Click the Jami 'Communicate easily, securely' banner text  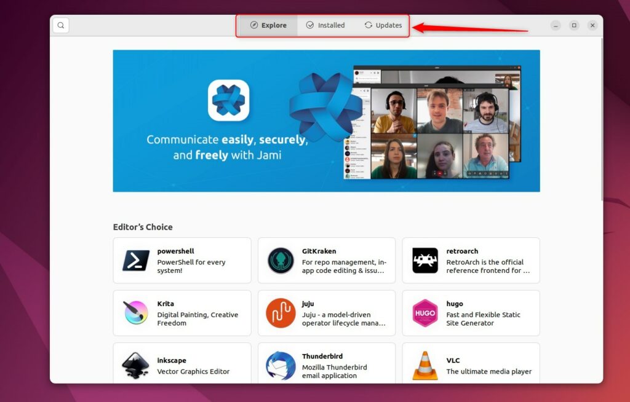pyautogui.click(x=228, y=147)
